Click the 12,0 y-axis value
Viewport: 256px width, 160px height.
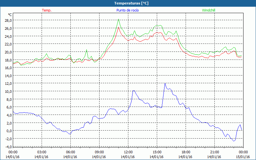click(8, 84)
